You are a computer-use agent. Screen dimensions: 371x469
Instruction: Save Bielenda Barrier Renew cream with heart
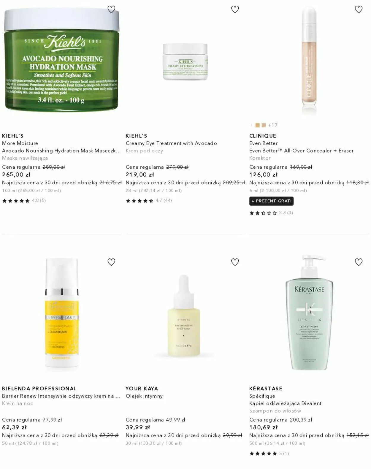tap(111, 262)
